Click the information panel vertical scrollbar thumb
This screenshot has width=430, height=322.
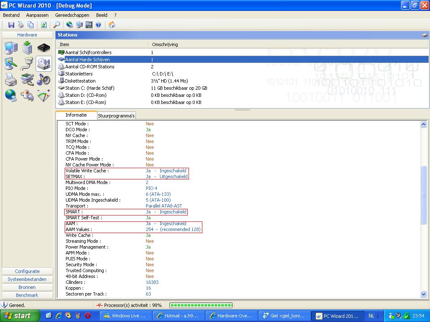click(423, 195)
